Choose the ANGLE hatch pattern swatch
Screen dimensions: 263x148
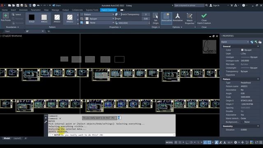coord(44,18)
